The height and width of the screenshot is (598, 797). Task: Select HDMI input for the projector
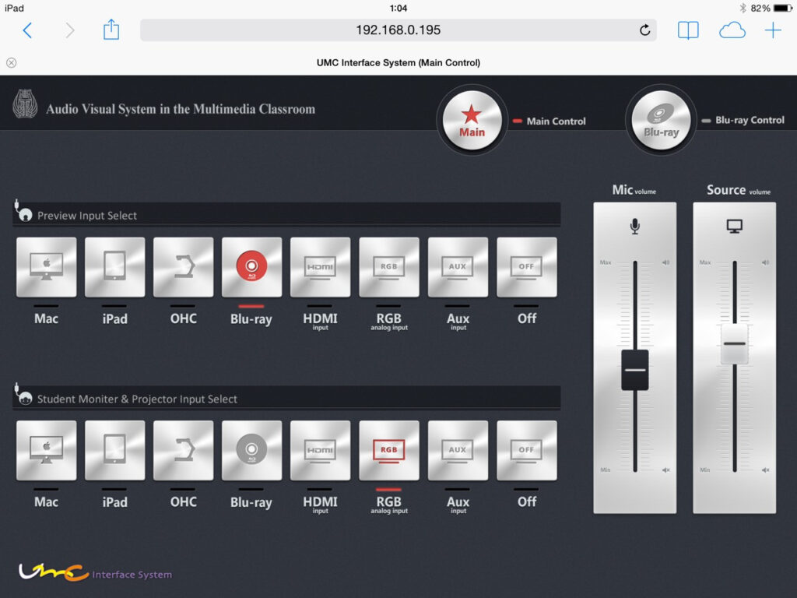click(321, 451)
